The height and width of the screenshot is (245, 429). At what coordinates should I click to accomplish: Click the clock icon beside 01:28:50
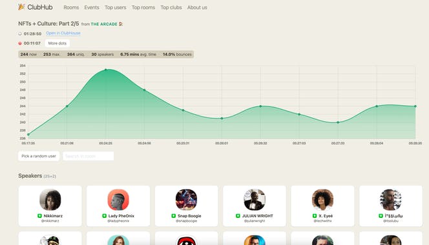pyautogui.click(x=20, y=34)
